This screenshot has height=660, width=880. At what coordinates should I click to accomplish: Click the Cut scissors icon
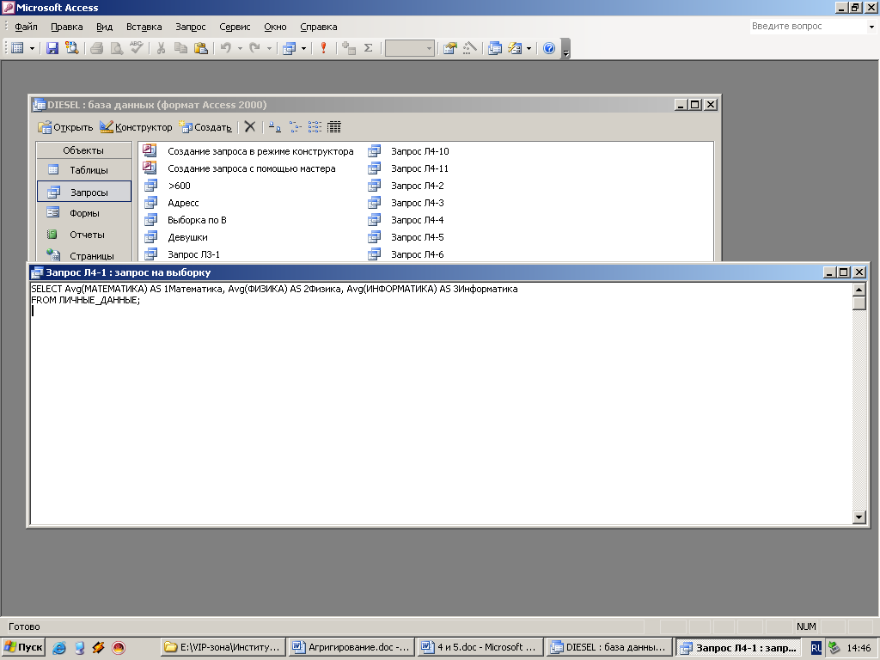[161, 48]
